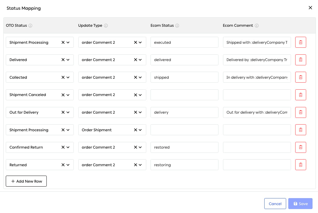Clear the Order Shipment update type
Screen dimensions: 318x213
pos(135,130)
